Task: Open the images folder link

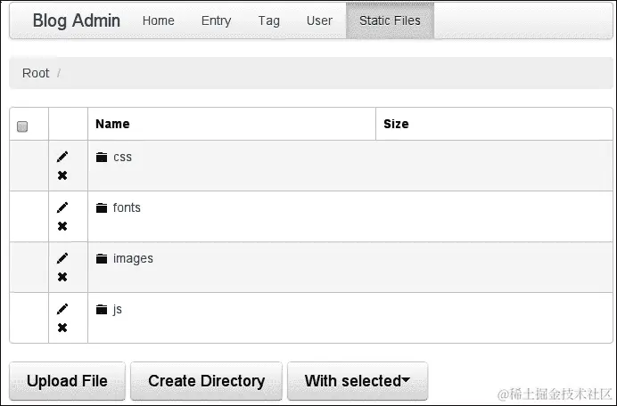Action: click(133, 258)
